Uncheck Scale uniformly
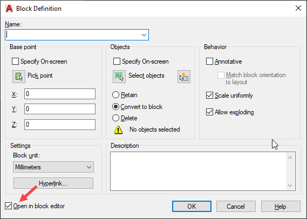The height and width of the screenshot is (219, 307). pyautogui.click(x=209, y=95)
